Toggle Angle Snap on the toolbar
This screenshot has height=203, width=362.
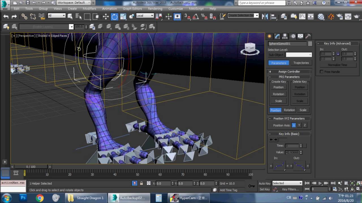click(195, 17)
